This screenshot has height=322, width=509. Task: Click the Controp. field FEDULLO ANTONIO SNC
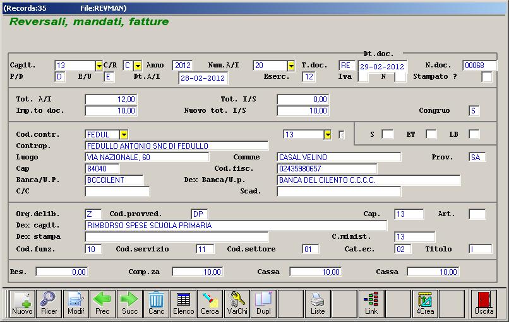(177, 146)
